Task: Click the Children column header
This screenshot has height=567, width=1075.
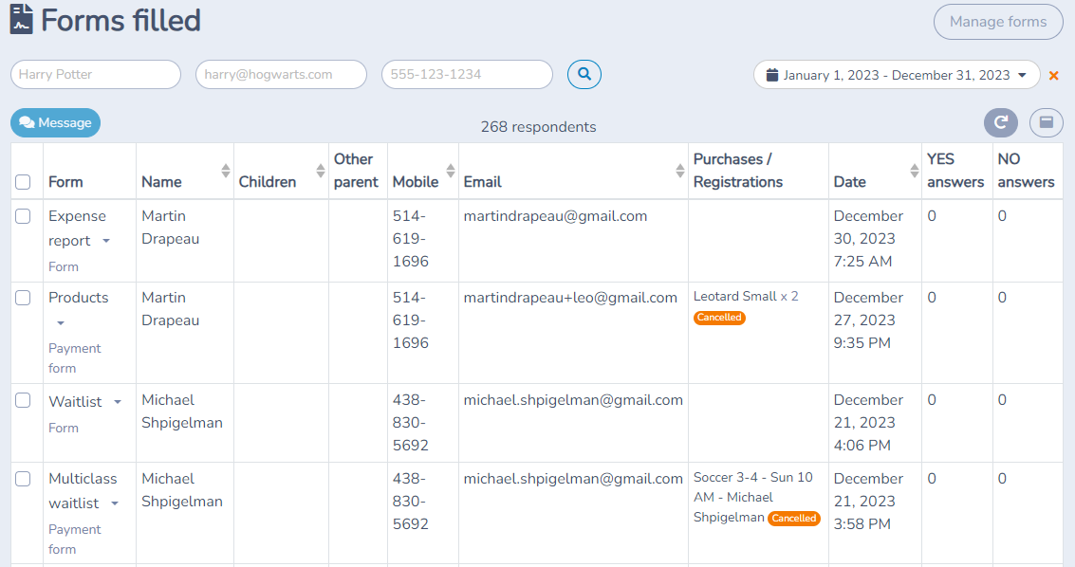Action: 268,181
